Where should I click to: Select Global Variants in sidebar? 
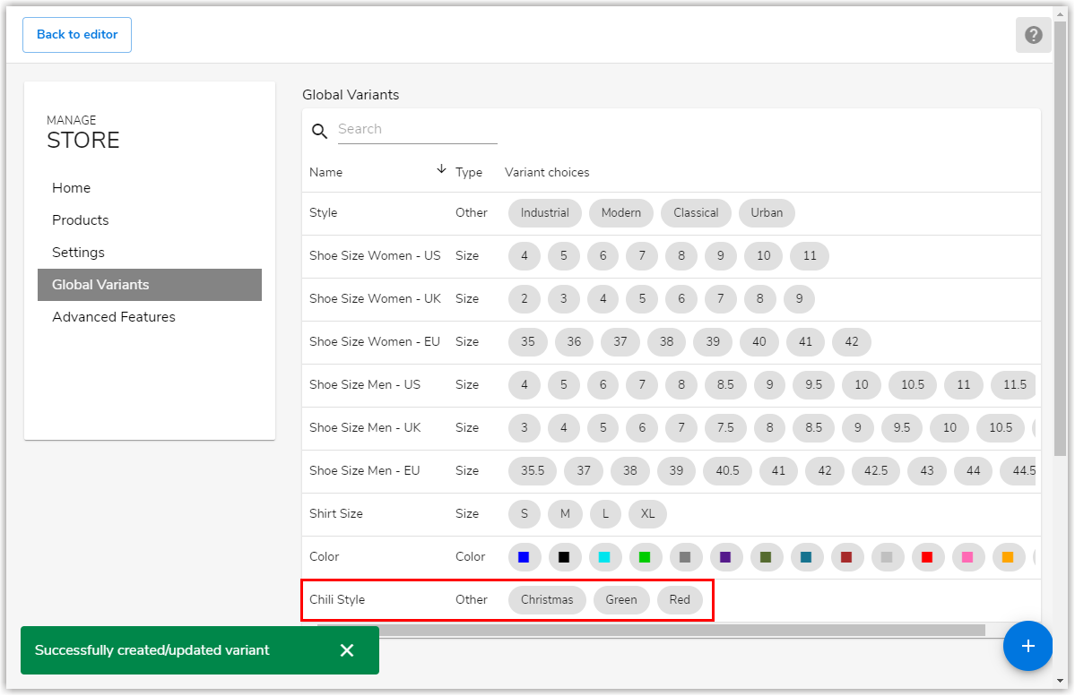(150, 284)
